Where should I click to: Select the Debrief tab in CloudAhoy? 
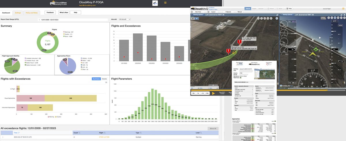tap(248, 9)
